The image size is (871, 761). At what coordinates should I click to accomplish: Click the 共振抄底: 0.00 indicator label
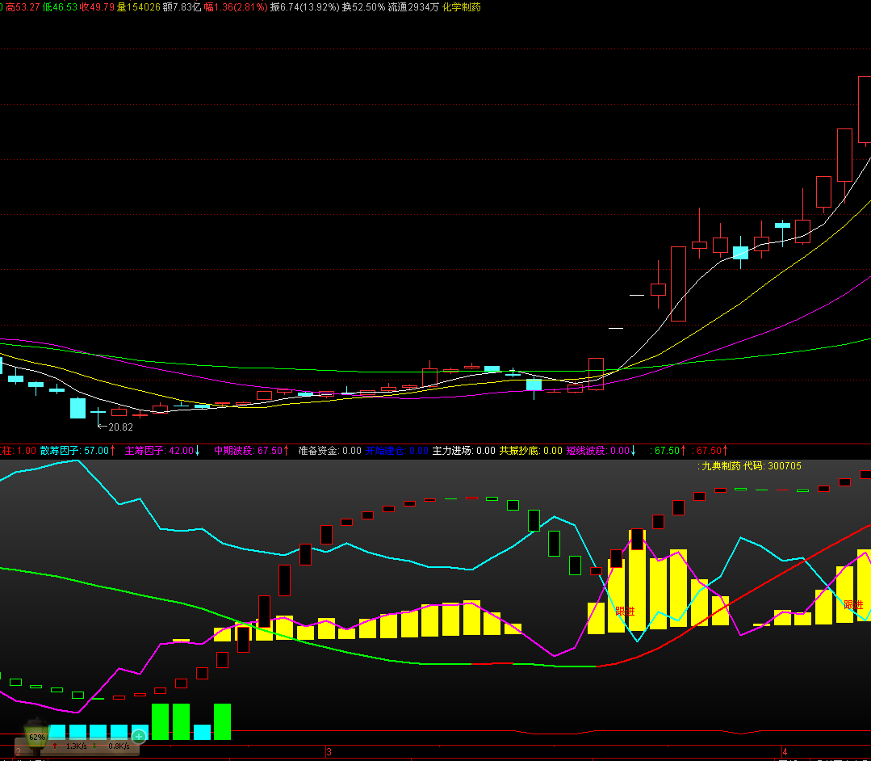pyautogui.click(x=531, y=451)
